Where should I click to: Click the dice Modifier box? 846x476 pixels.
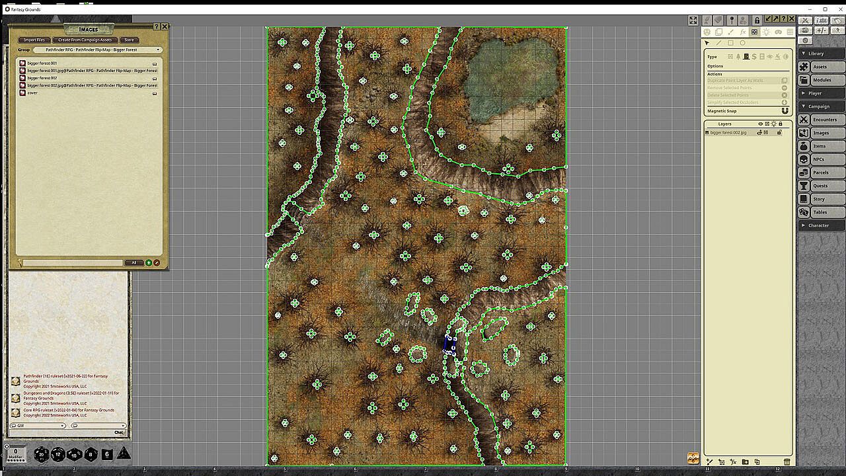click(17, 454)
